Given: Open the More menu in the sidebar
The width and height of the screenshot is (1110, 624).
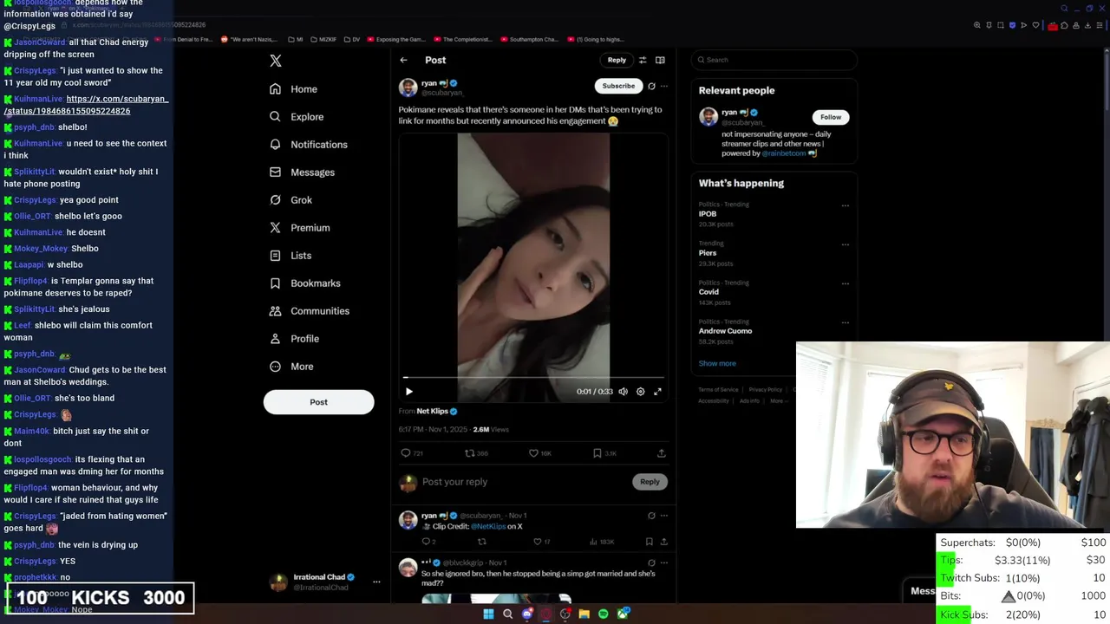Looking at the screenshot, I should coord(291,367).
